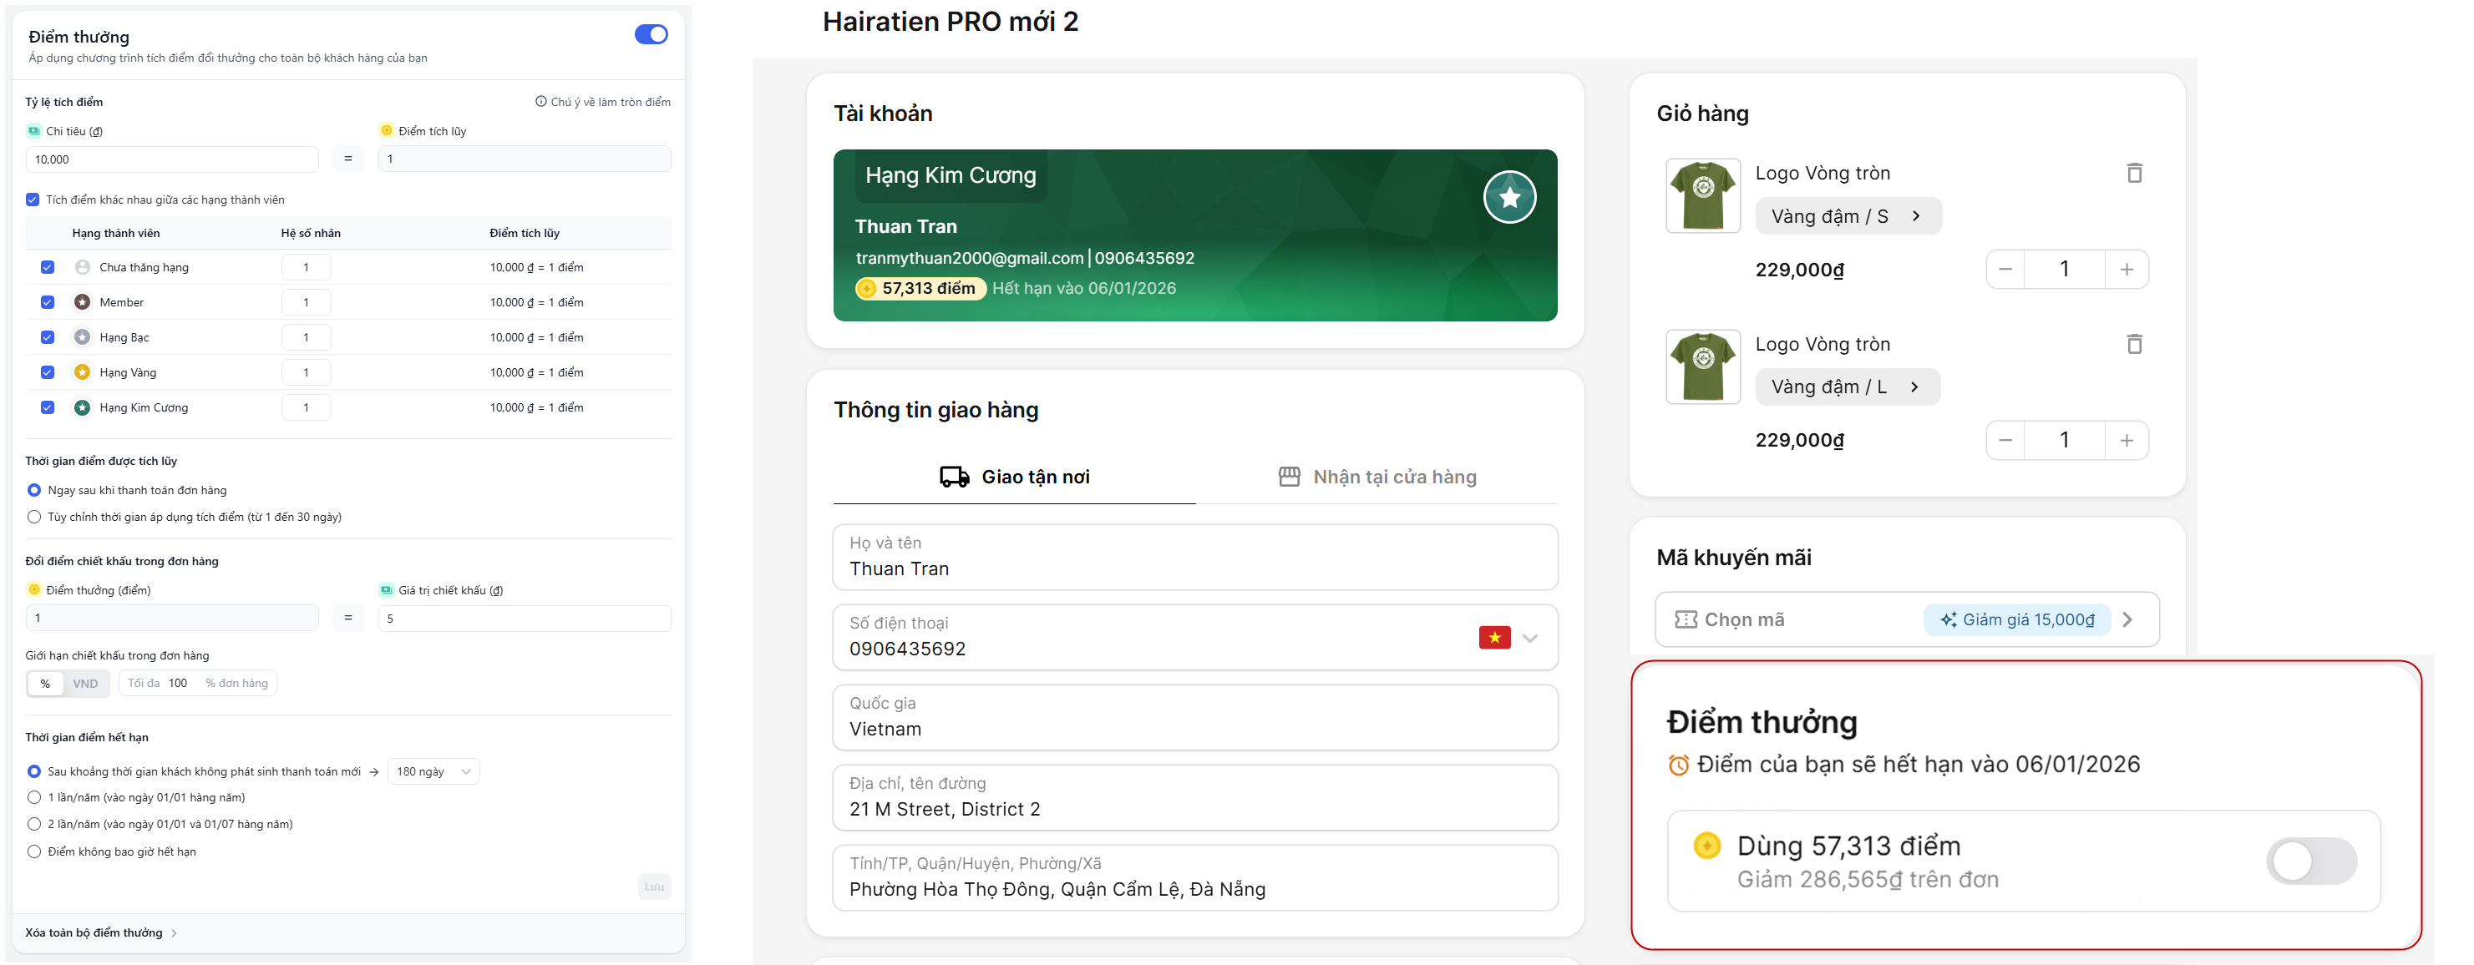The width and height of the screenshot is (2474, 965).
Task: Delete the Vàng đậm / S cart item
Action: click(x=2133, y=173)
